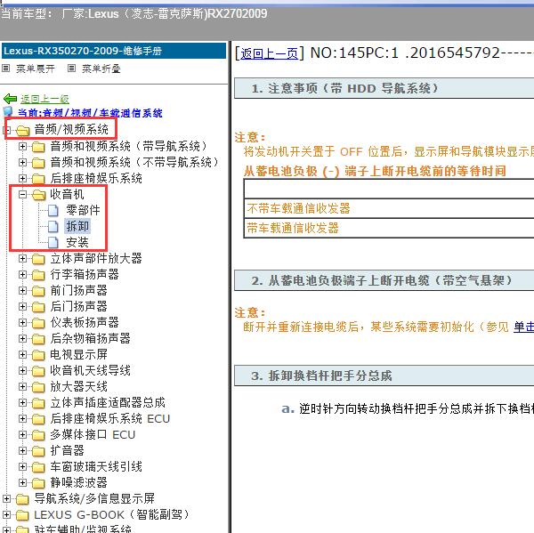Open the 零部件 page
Screen dimensions: 534x533
tap(83, 210)
